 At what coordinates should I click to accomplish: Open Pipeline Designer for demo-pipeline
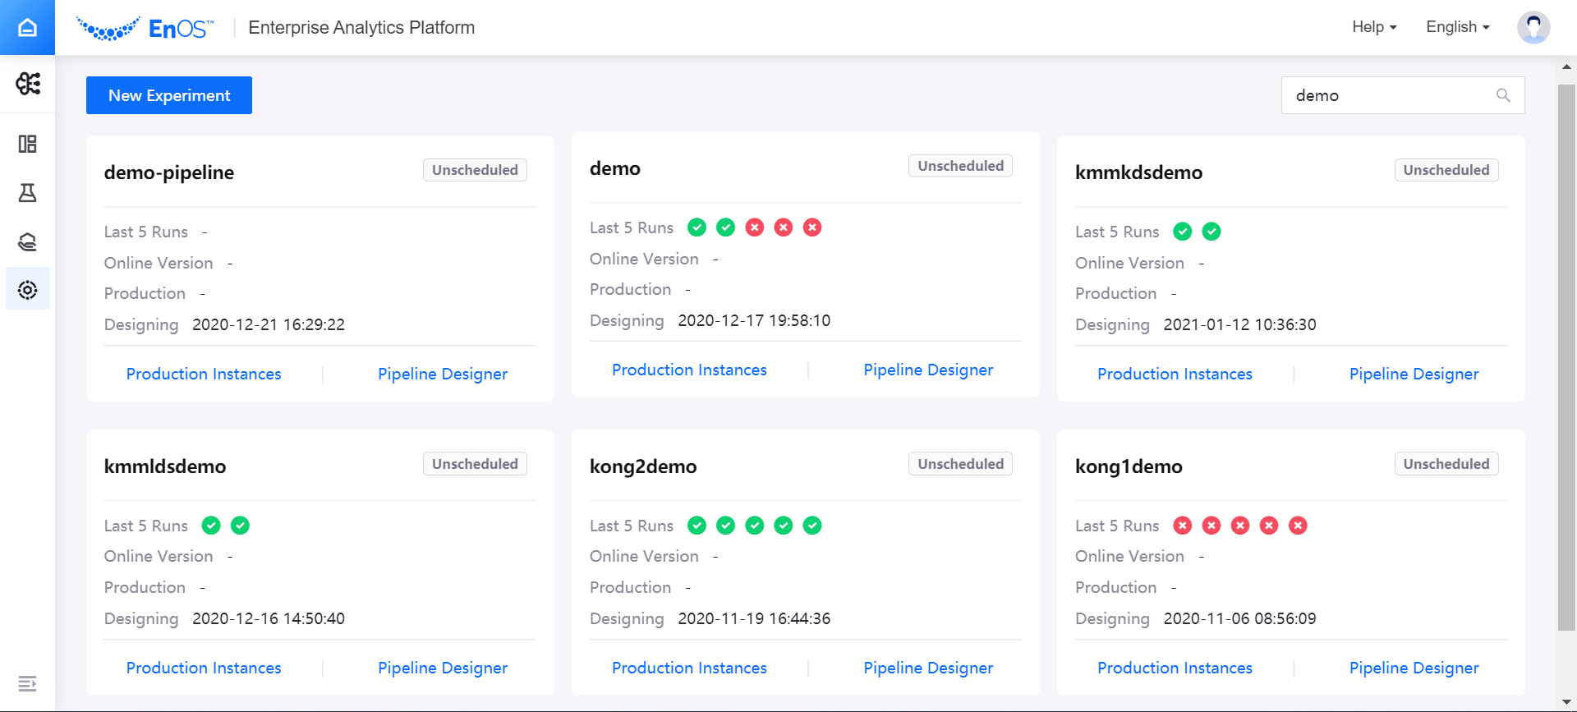point(443,374)
